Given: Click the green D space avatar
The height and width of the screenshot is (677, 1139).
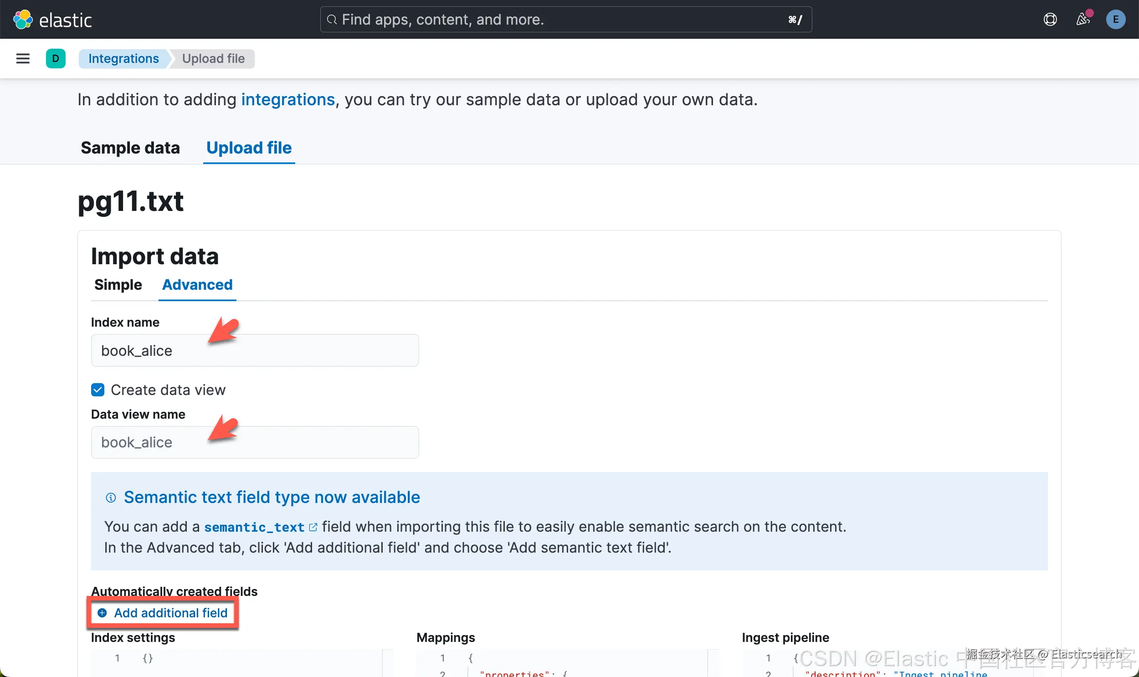Looking at the screenshot, I should pyautogui.click(x=56, y=58).
